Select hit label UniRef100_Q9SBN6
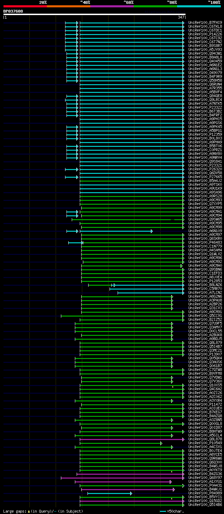The image size is (224, 514). point(205,269)
